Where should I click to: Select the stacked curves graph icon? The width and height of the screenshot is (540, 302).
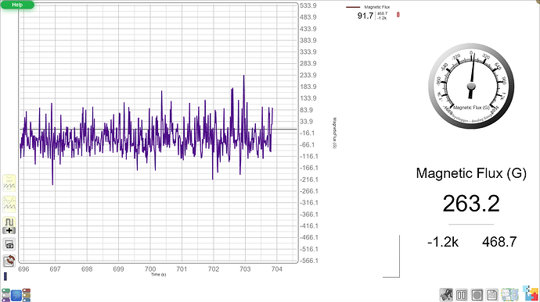tap(9, 204)
